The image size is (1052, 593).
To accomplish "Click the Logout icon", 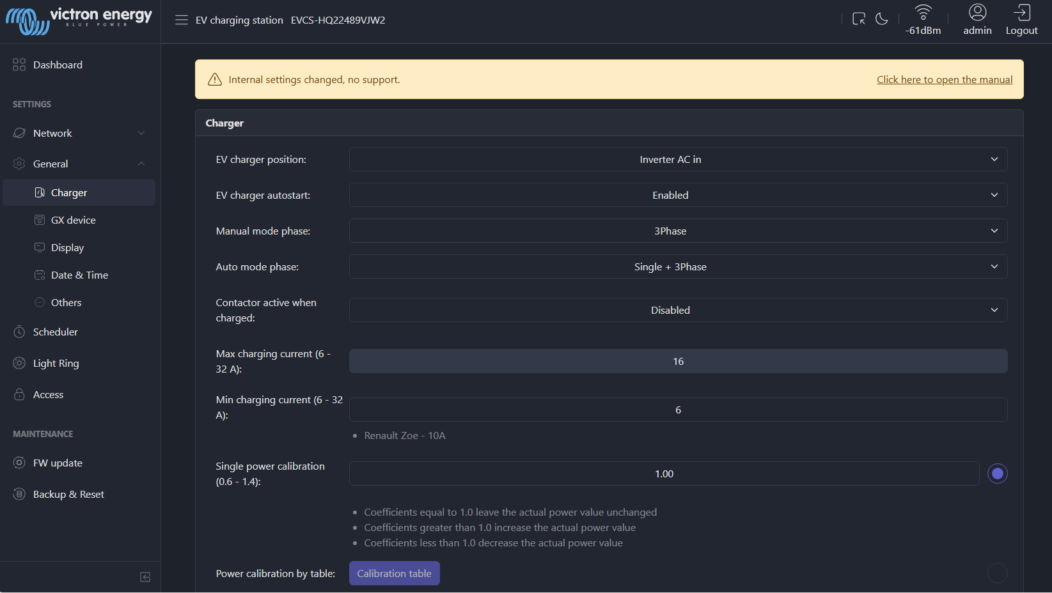I will pyautogui.click(x=1021, y=12).
